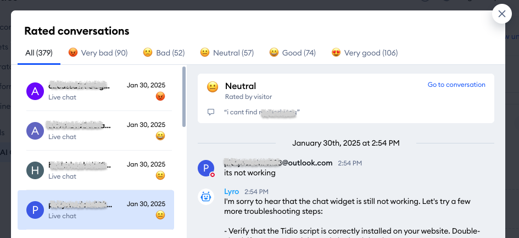Click the neutral face icon in rating card
The height and width of the screenshot is (238, 519).
point(212,87)
